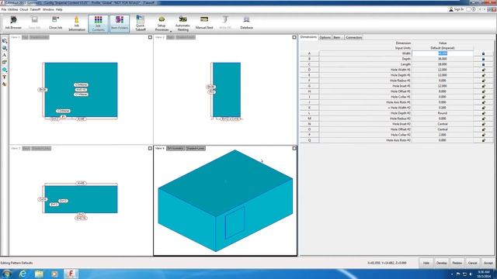Click the Close Job toolbar icon
This screenshot has height=279, width=497.
[x=55, y=23]
